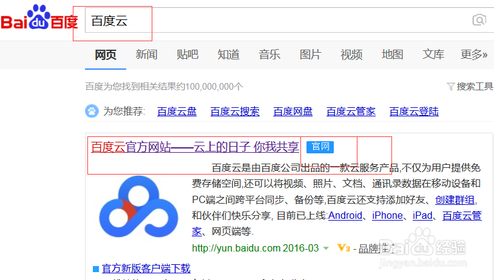Click the Baidu logo
This screenshot has height=280, width=494.
click(x=39, y=18)
